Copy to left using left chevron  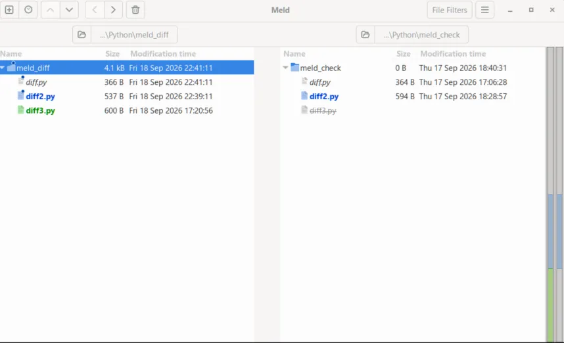pyautogui.click(x=95, y=10)
